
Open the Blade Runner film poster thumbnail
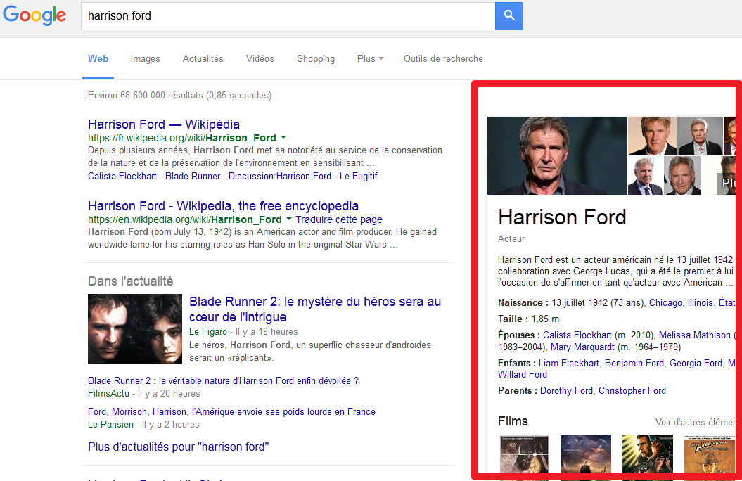pyautogui.click(x=647, y=454)
